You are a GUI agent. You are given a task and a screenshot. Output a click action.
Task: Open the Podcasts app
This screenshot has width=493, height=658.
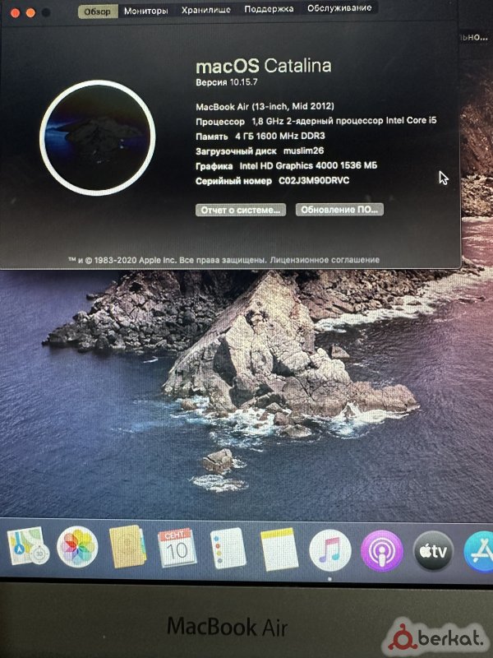point(381,550)
